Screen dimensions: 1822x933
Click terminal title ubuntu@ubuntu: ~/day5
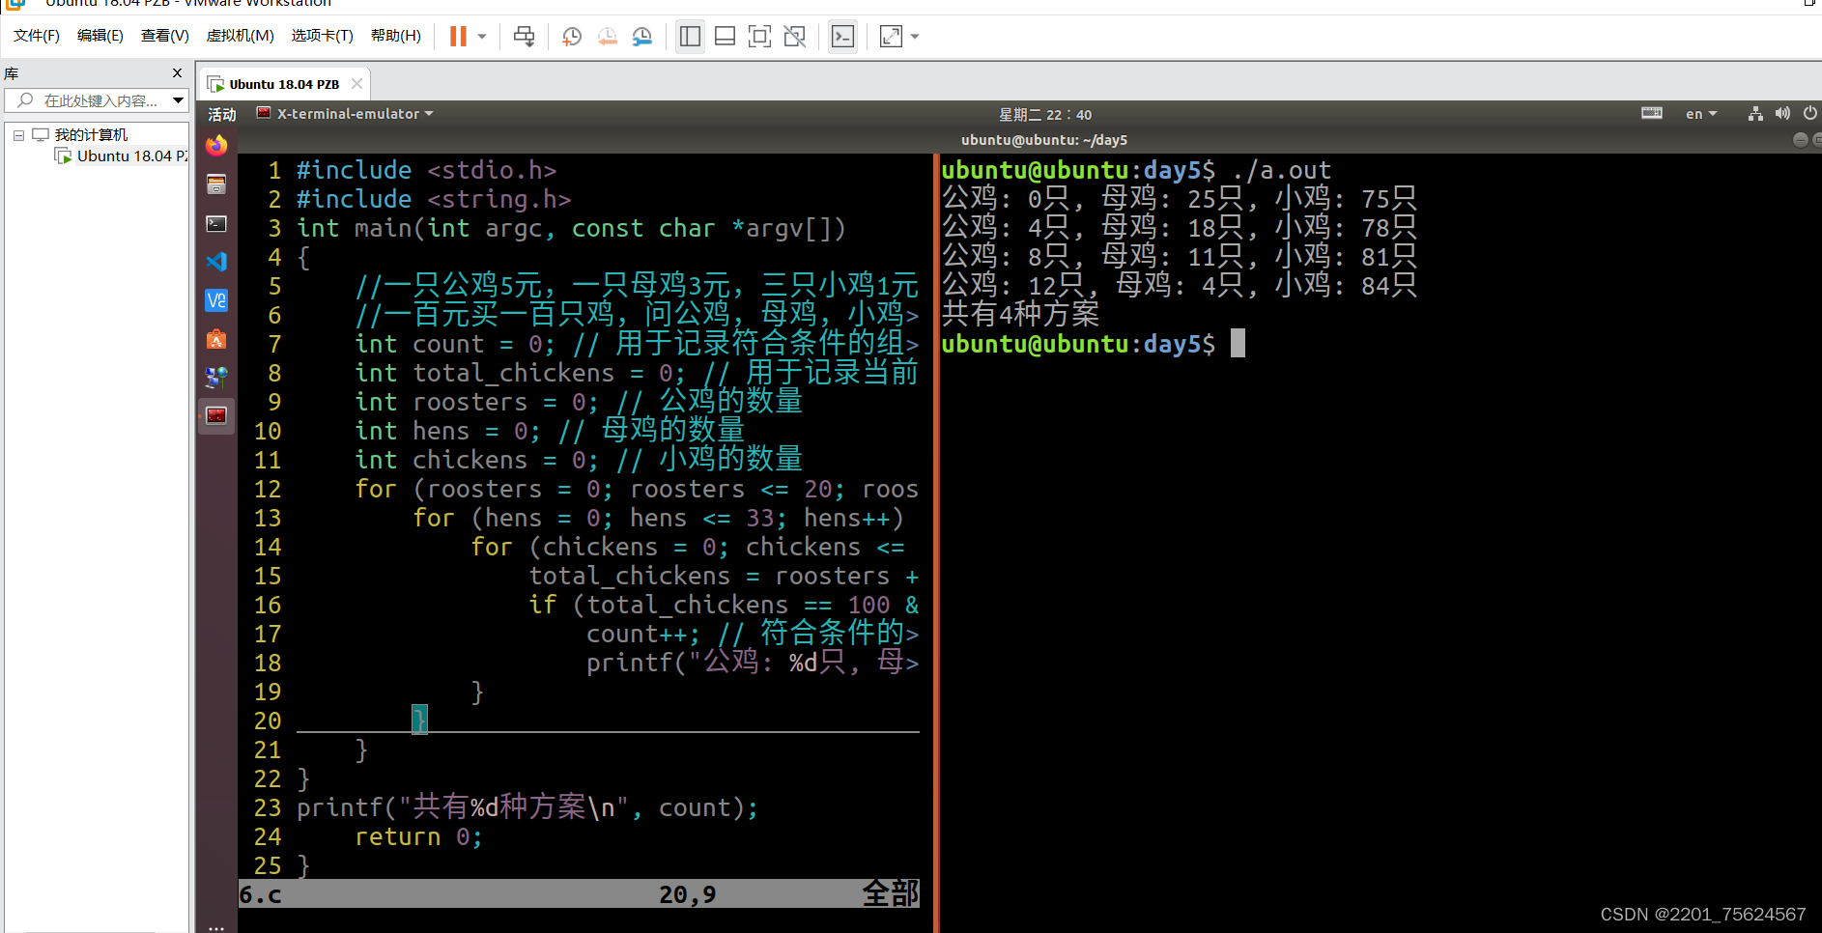click(x=1044, y=140)
